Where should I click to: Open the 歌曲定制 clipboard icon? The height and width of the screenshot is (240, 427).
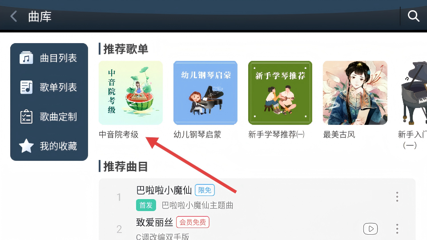(26, 116)
